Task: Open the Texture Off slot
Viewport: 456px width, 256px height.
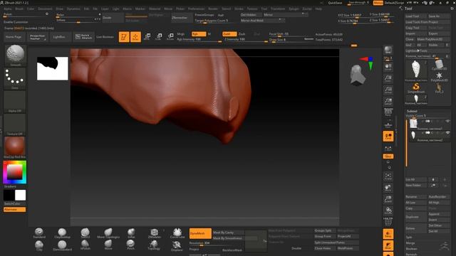Action: (x=15, y=125)
